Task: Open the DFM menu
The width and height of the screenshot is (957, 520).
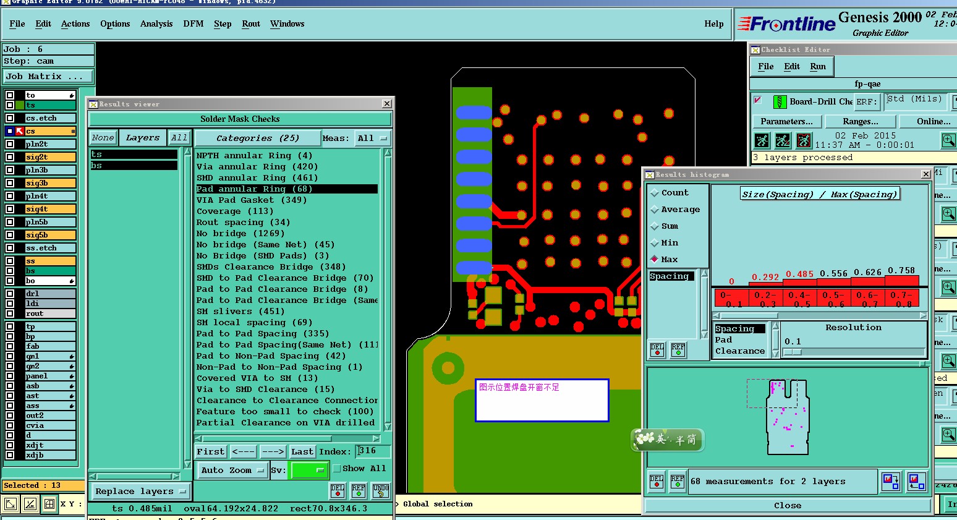Action: coord(194,23)
